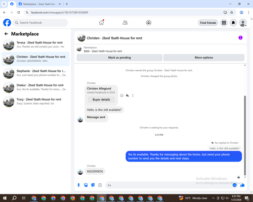Open the Facebook menu grid icon
The image size is (253, 202).
pyautogui.click(x=224, y=23)
